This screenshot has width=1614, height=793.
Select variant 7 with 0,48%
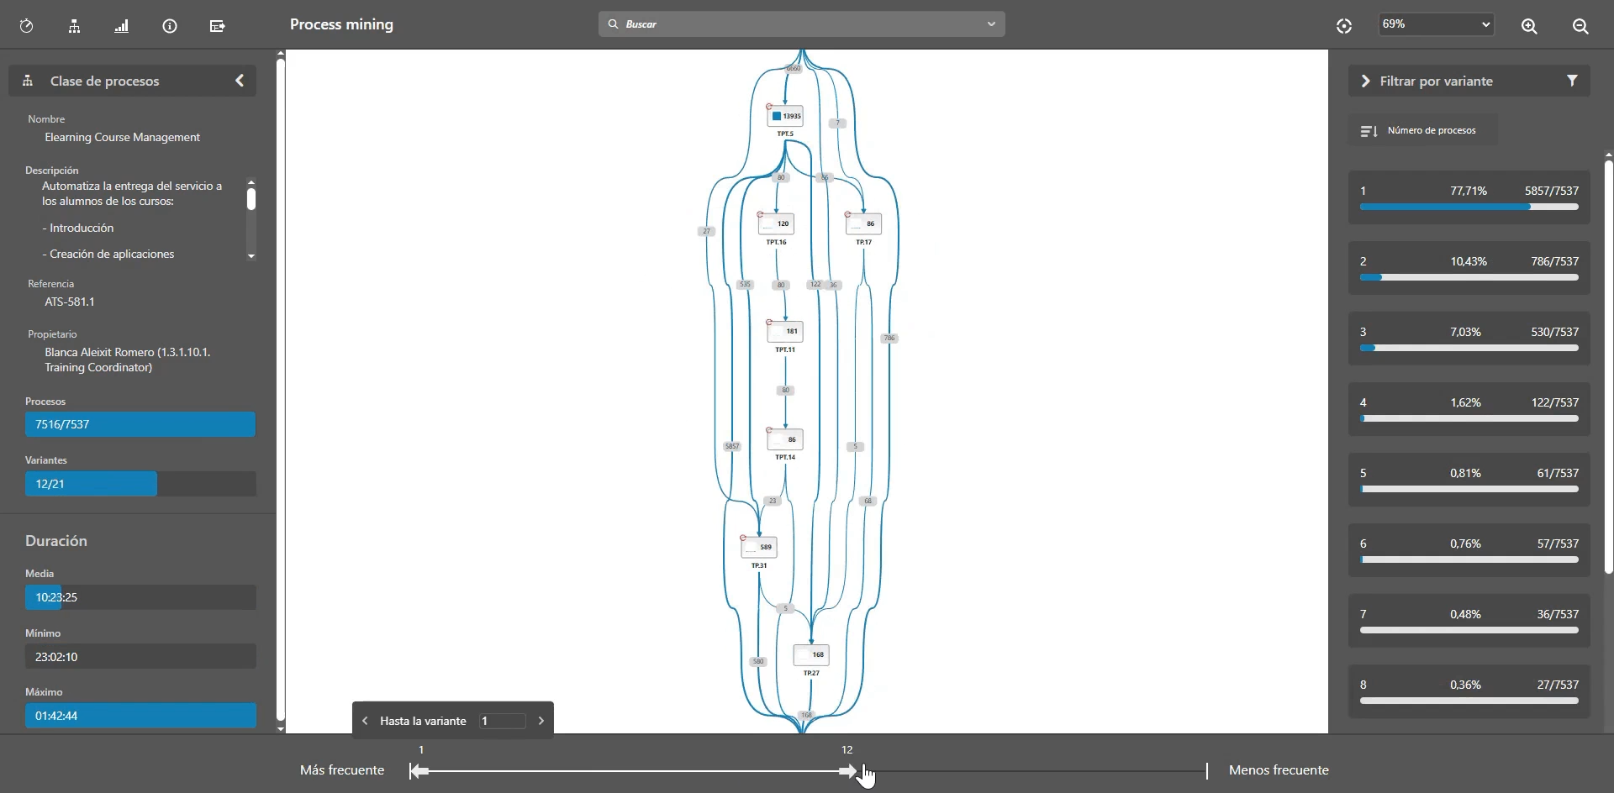(1469, 622)
